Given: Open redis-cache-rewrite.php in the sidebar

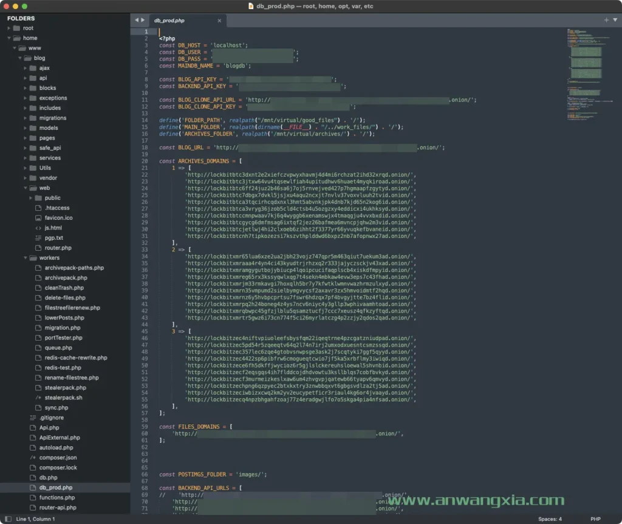Looking at the screenshot, I should 76,358.
